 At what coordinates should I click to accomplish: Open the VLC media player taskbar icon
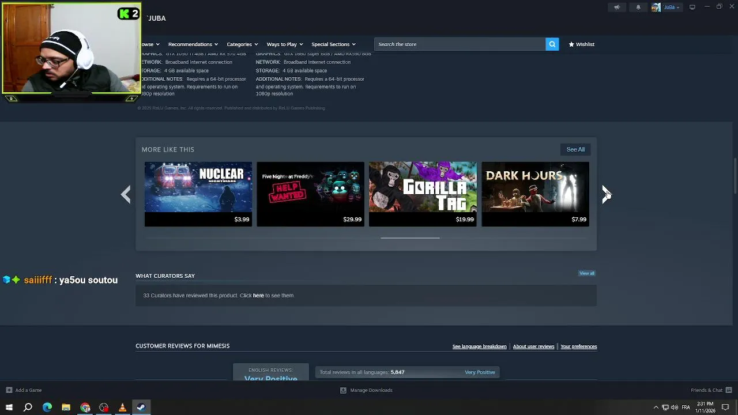point(122,408)
